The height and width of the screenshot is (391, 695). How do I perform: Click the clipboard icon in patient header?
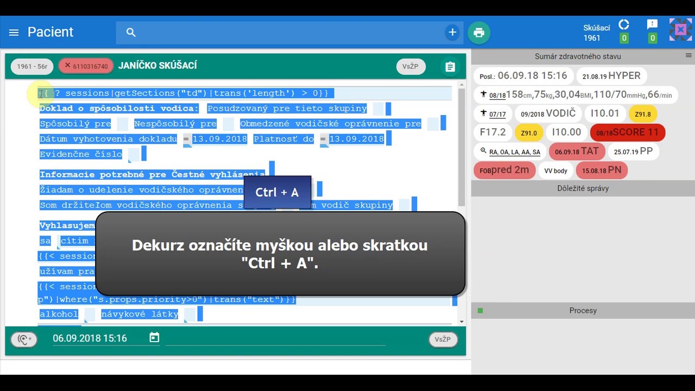[450, 66]
